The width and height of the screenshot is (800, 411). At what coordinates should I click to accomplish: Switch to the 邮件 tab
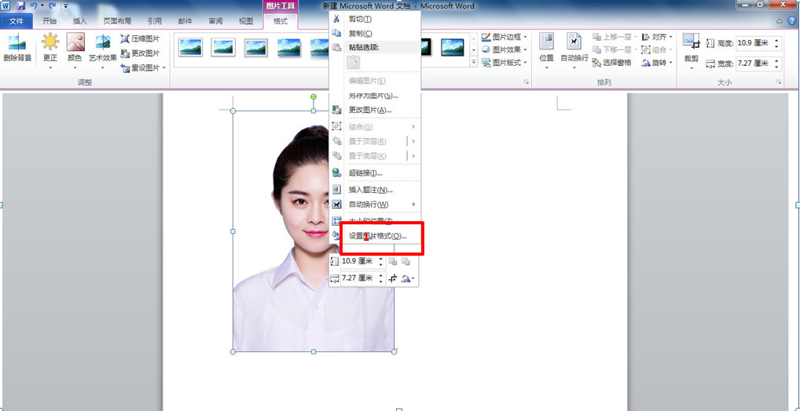pos(185,21)
